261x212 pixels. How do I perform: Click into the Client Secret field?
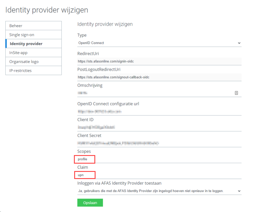point(159,143)
